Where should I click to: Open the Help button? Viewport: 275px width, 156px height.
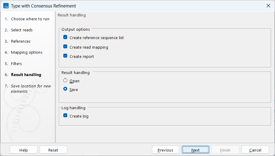24,150
